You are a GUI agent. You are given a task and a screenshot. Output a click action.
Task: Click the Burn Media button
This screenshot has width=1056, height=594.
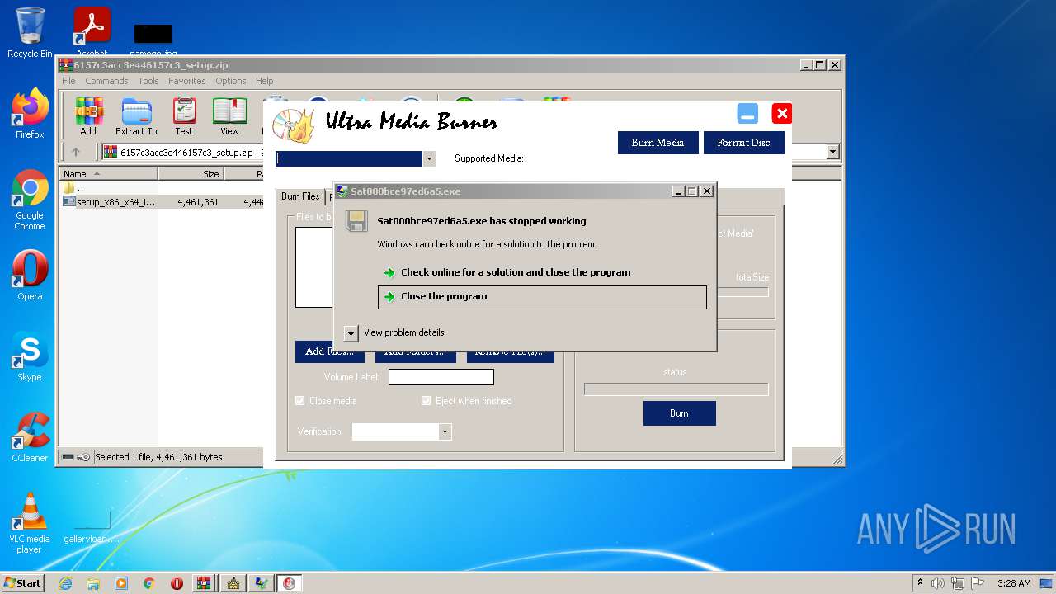(x=658, y=143)
